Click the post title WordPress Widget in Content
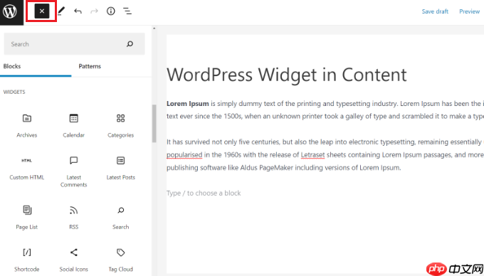 point(286,75)
